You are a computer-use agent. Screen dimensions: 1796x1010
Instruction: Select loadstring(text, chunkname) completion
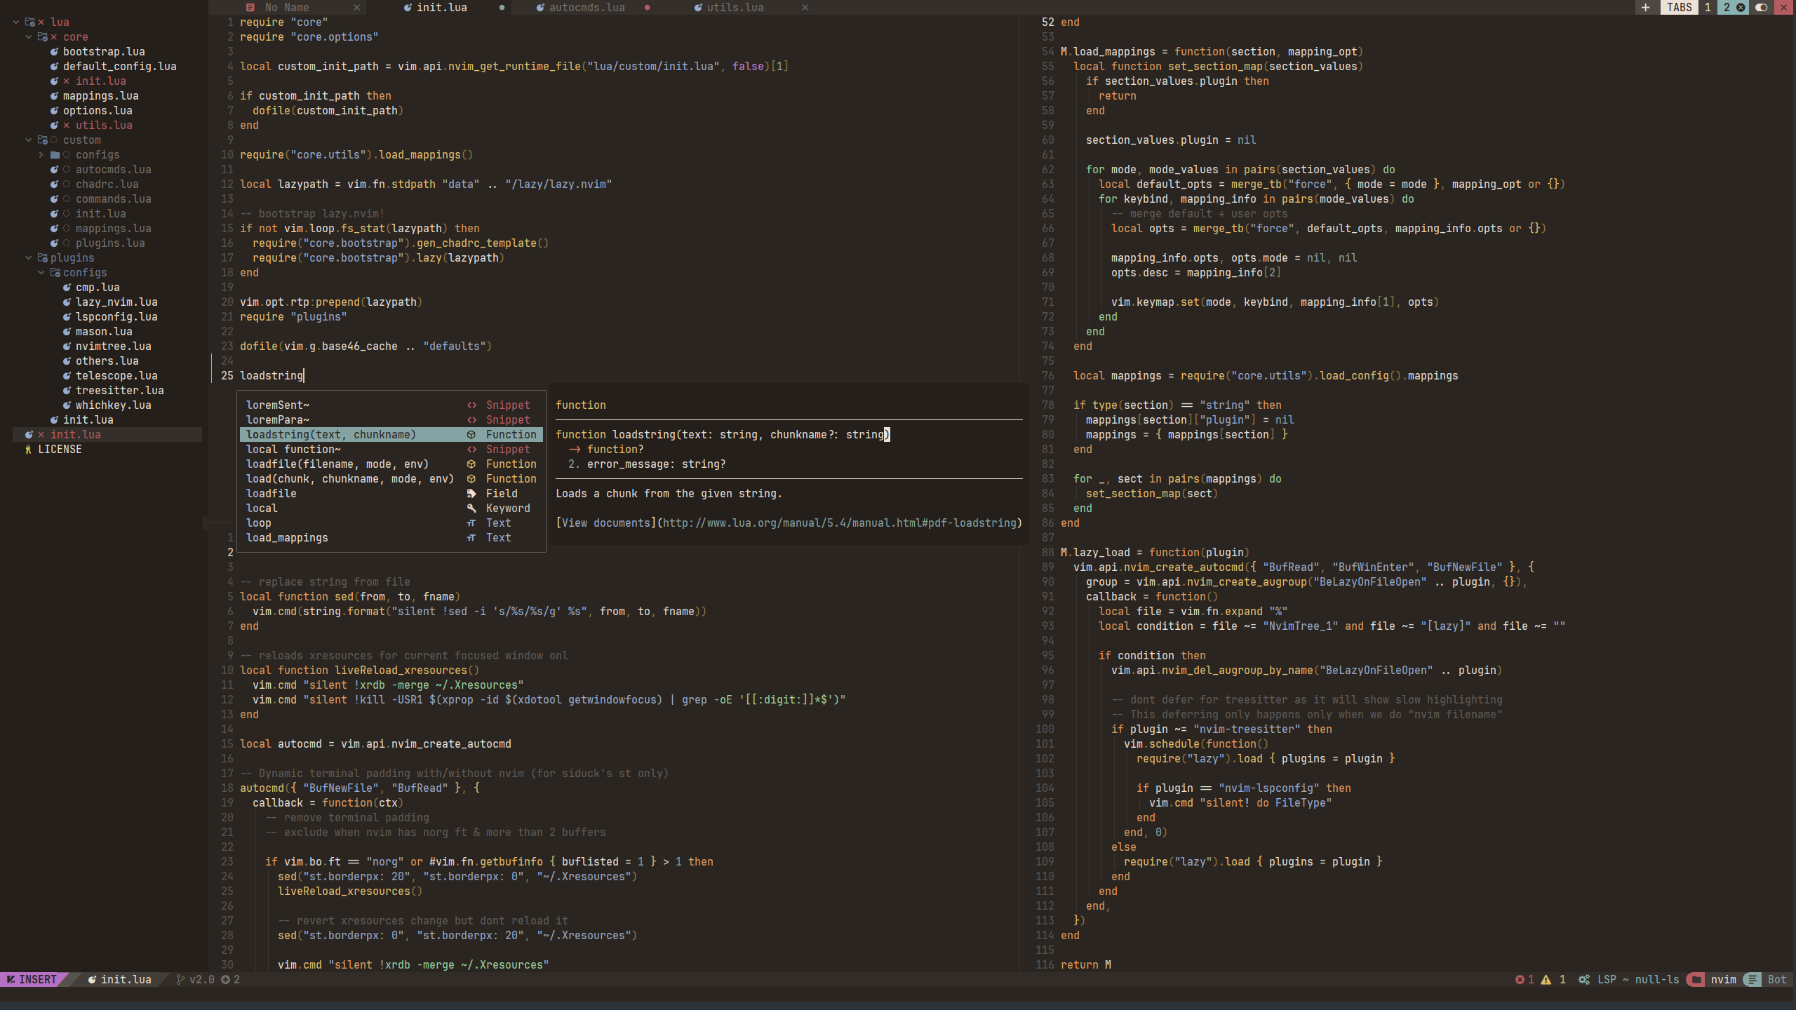click(x=391, y=434)
